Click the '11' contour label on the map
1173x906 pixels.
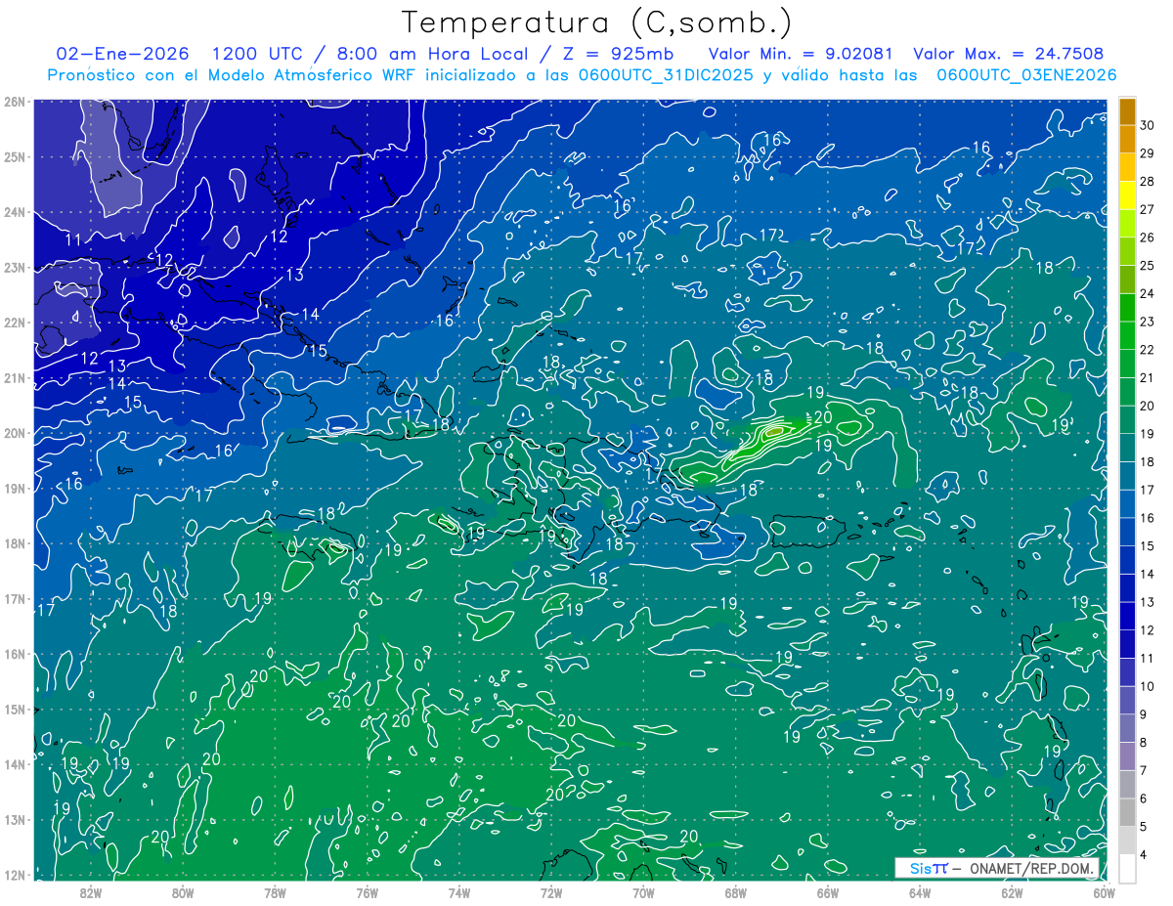tap(74, 239)
